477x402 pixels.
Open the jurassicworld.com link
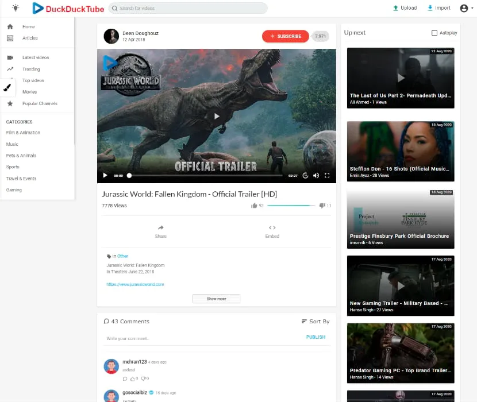tap(135, 284)
